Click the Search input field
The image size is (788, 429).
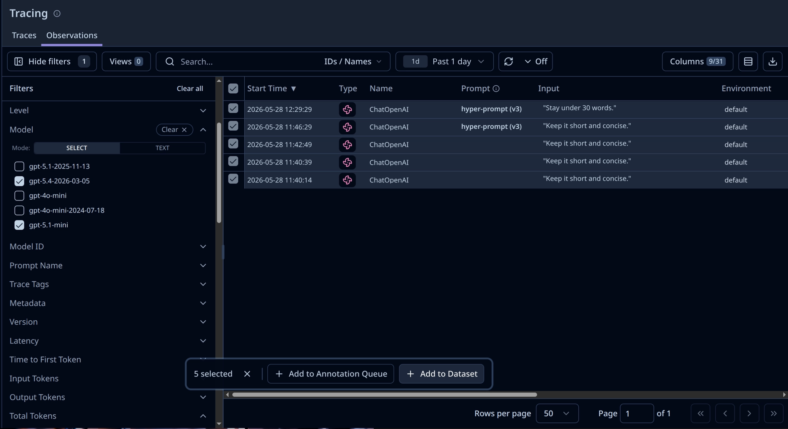click(246, 61)
